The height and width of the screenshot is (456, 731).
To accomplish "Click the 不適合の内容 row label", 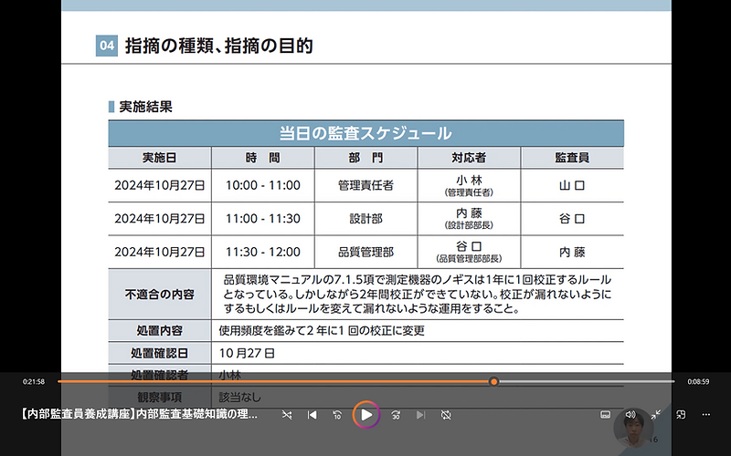I will 159,294.
